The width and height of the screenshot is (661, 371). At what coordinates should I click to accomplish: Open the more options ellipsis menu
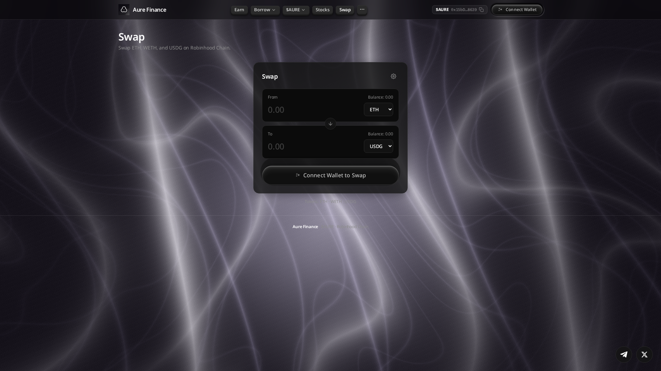click(362, 10)
